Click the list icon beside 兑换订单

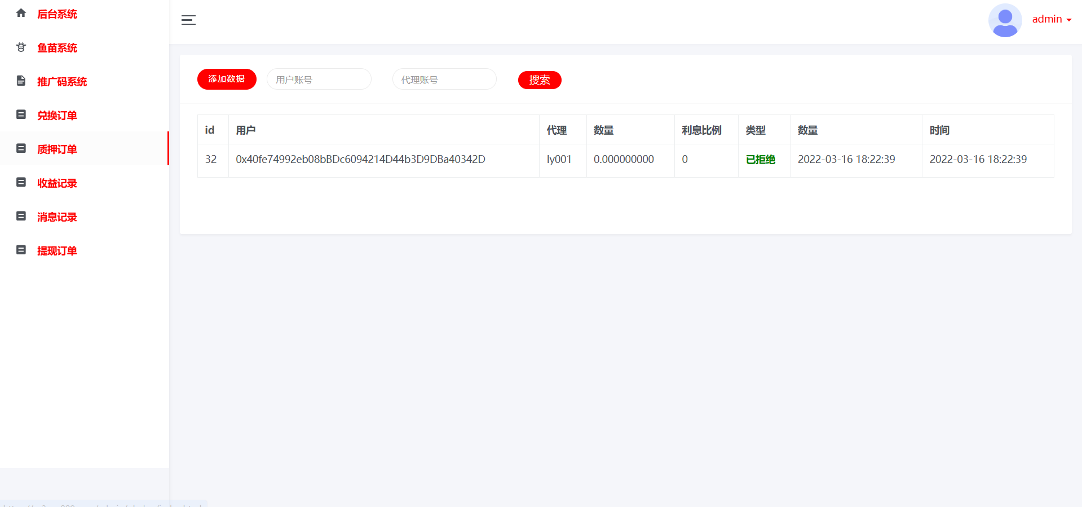point(21,114)
